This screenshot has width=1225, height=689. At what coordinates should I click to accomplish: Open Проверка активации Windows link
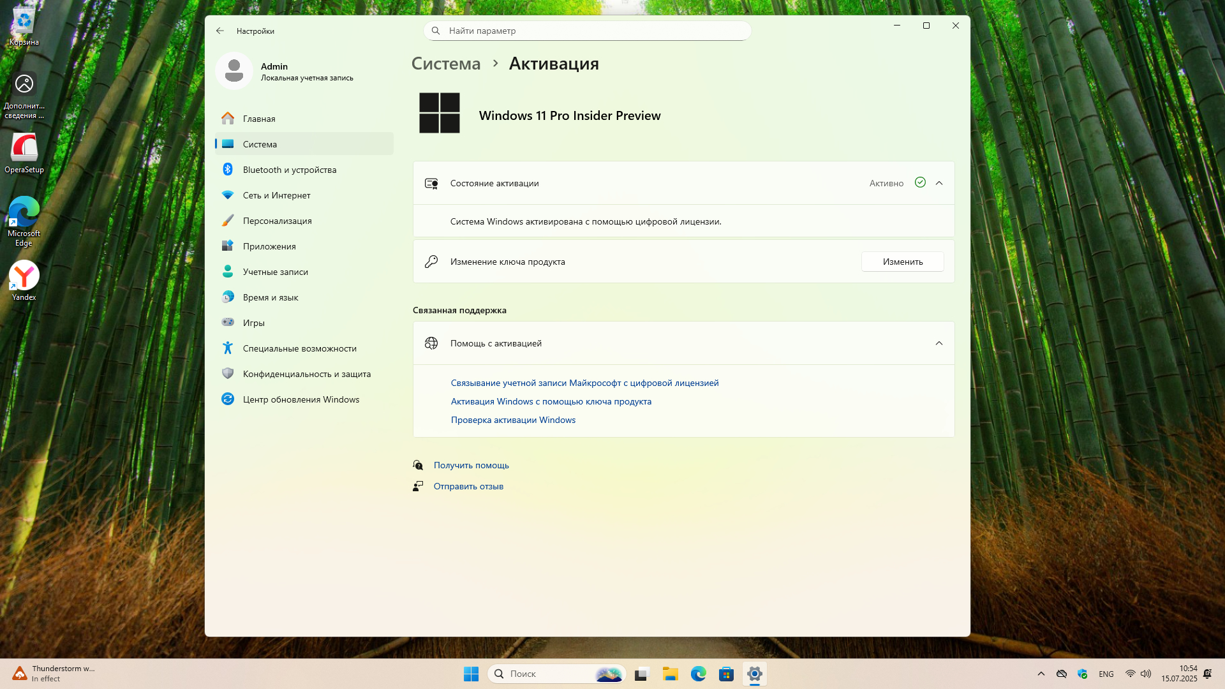tap(513, 420)
